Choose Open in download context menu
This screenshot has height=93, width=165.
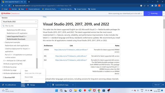point(26,71)
